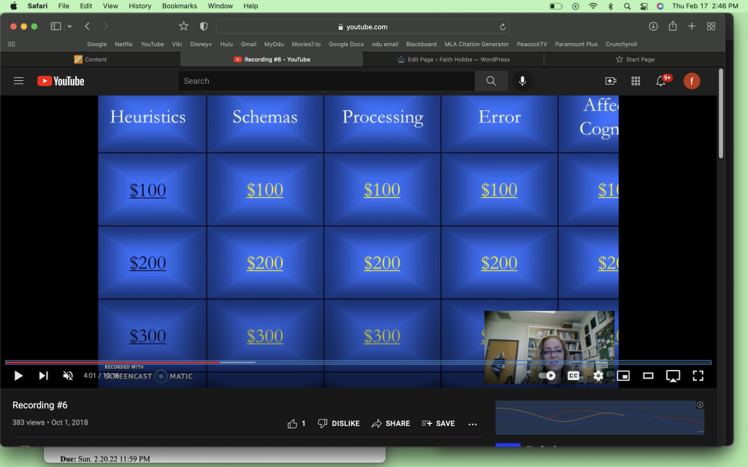Enable the miniplayer
The height and width of the screenshot is (467, 748).
(x=623, y=376)
